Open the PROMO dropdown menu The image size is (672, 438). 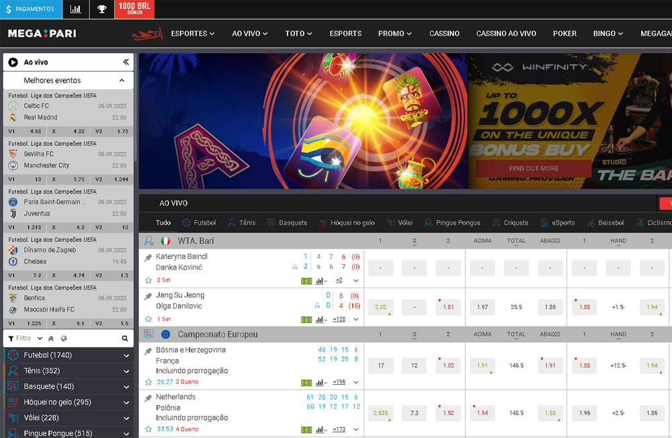394,34
